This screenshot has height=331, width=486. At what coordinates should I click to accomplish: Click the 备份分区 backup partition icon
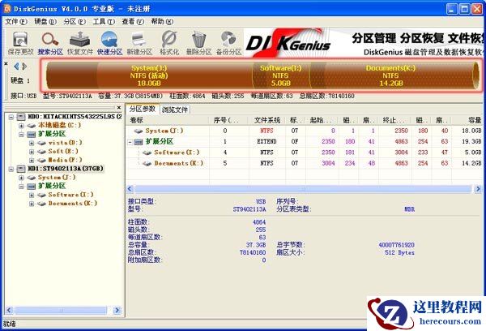(x=228, y=43)
